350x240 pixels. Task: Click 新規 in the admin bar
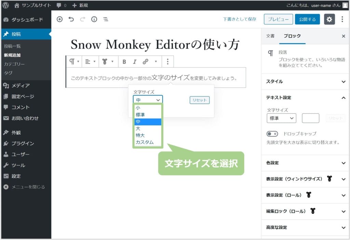(80, 5)
